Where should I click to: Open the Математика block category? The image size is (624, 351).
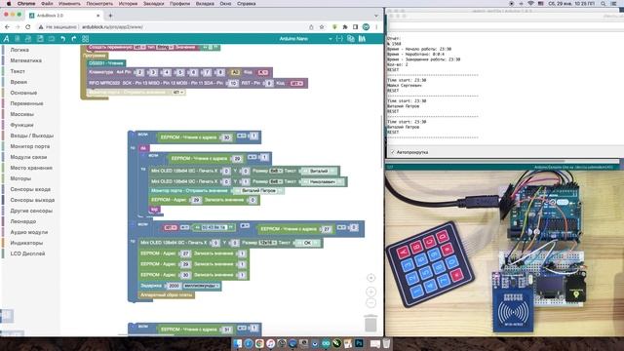(26, 60)
